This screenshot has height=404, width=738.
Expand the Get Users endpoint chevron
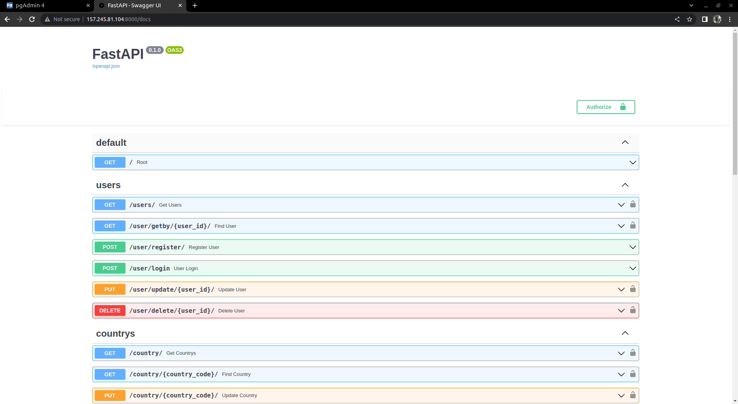click(621, 205)
